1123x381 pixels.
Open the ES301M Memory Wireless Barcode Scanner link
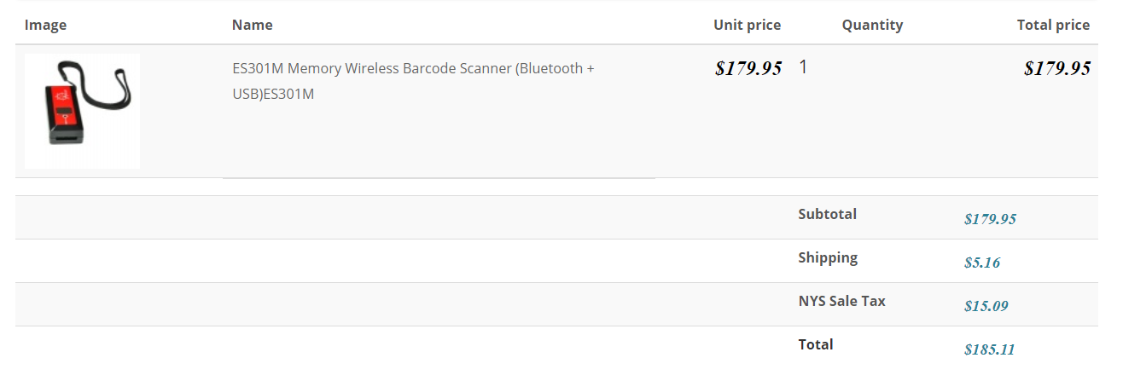[x=413, y=68]
